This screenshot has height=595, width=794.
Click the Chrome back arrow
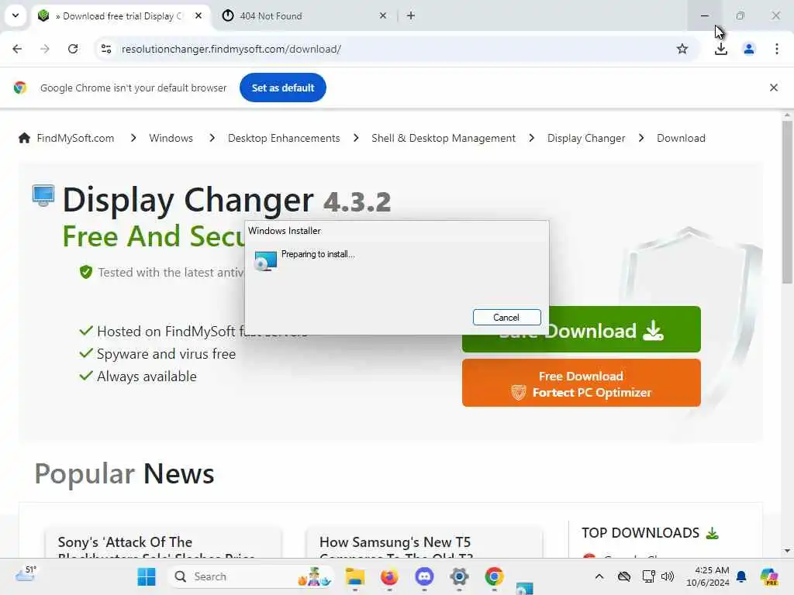point(17,49)
